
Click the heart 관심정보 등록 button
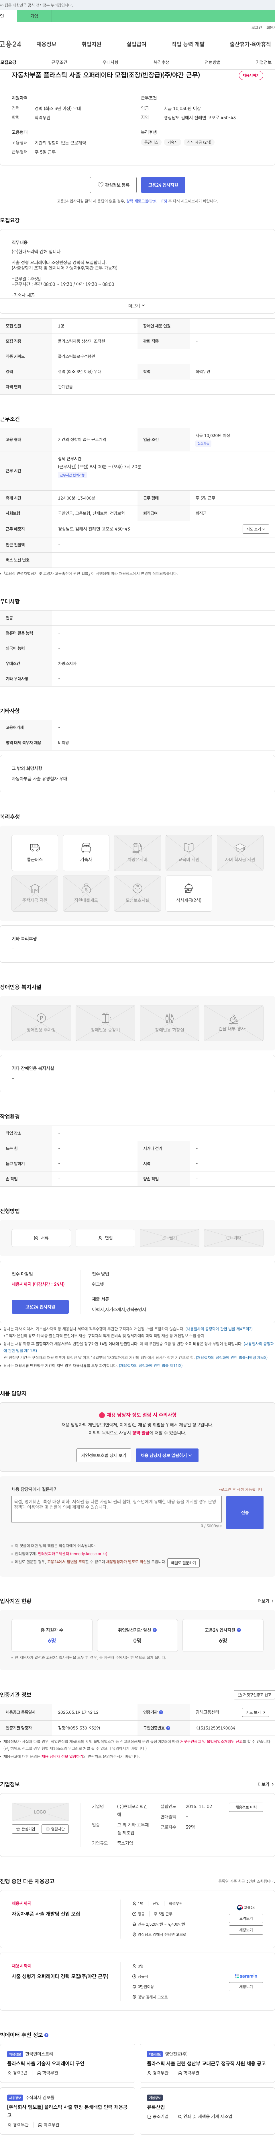pos(113,185)
